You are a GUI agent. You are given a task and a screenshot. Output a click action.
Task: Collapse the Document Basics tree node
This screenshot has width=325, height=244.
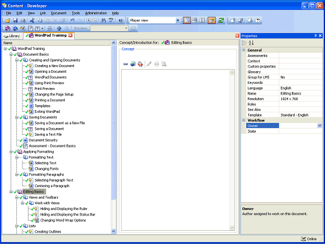point(11,54)
